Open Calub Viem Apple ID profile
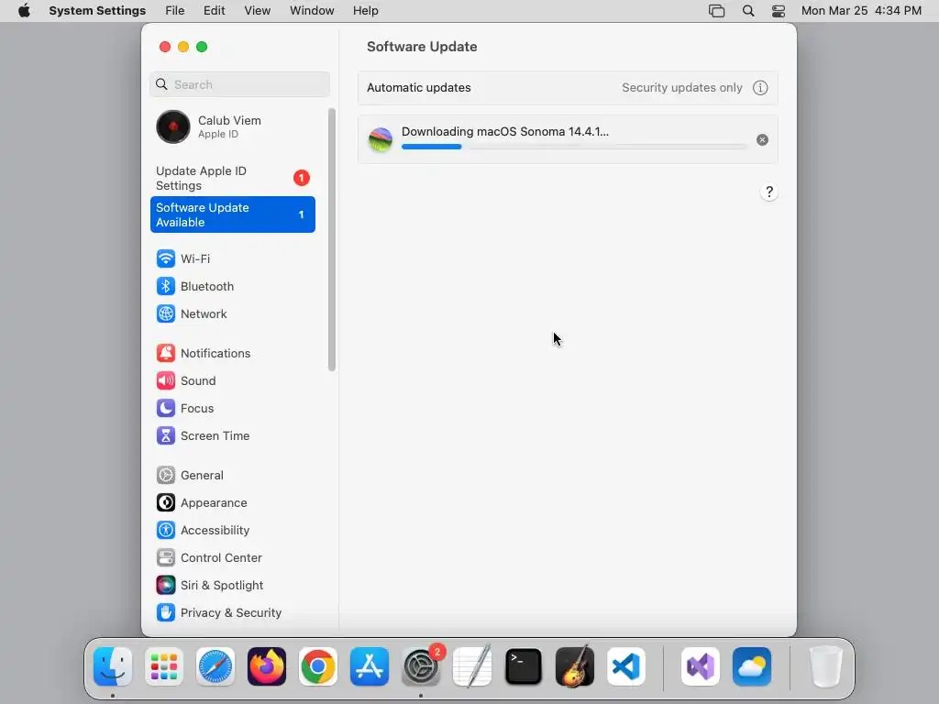Screen dimensions: 939x704 coord(232,126)
